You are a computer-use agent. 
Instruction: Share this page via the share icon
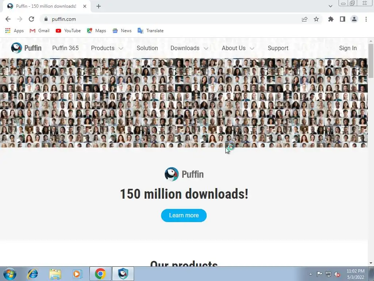point(305,19)
